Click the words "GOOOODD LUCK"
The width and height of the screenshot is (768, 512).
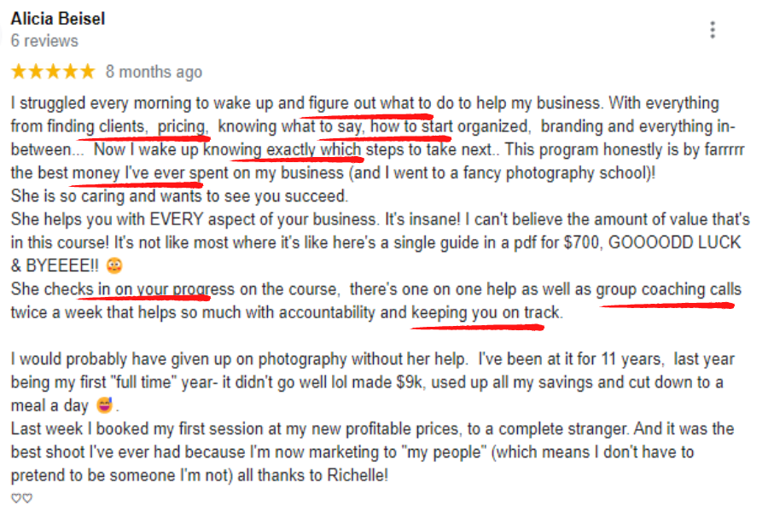click(x=675, y=242)
